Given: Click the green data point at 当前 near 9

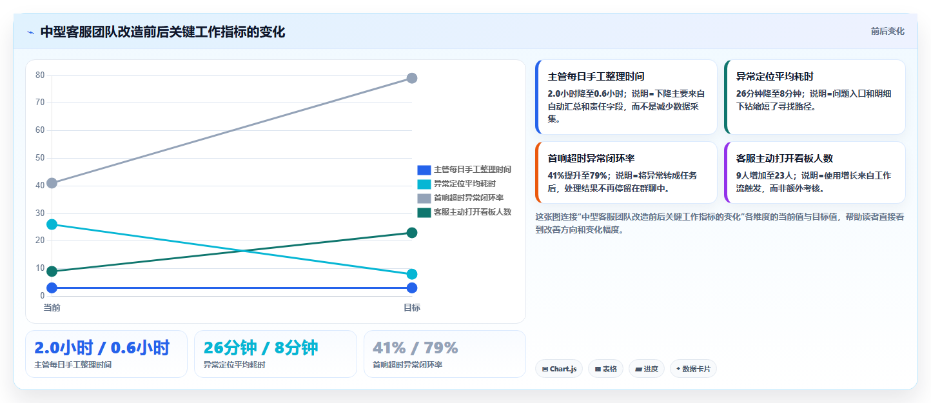Looking at the screenshot, I should (52, 271).
